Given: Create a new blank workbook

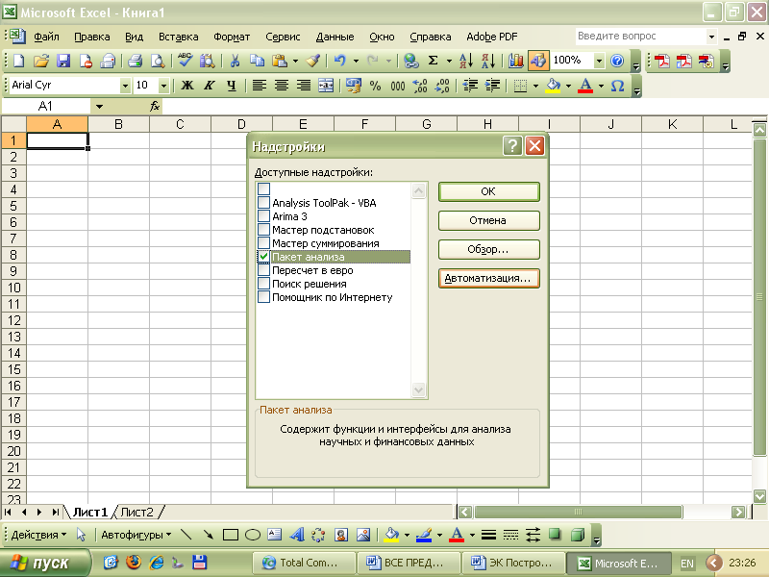Looking at the screenshot, I should pyautogui.click(x=18, y=61).
